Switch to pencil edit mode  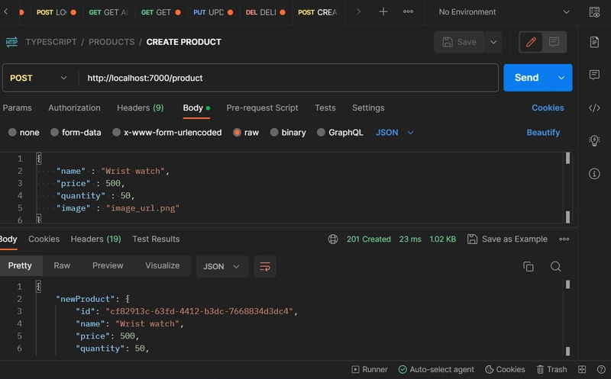(531, 42)
